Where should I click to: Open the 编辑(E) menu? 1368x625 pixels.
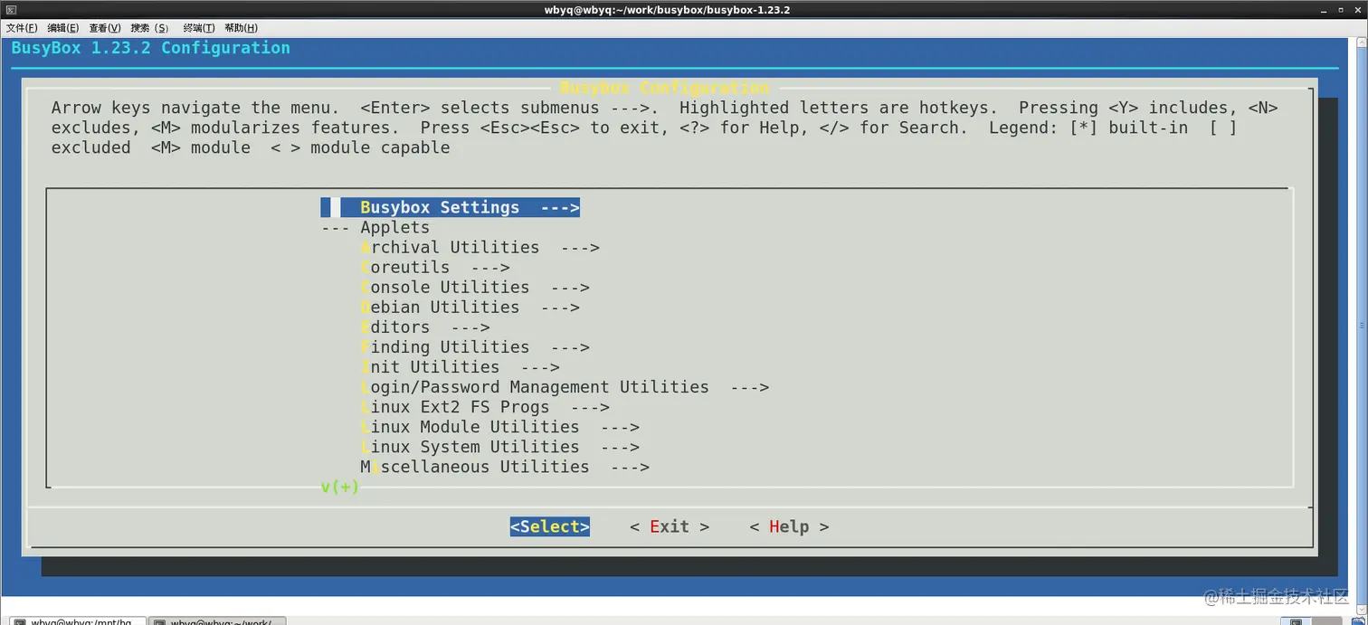pyautogui.click(x=62, y=28)
